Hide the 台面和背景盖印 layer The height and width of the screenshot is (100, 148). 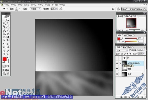pos(117,64)
